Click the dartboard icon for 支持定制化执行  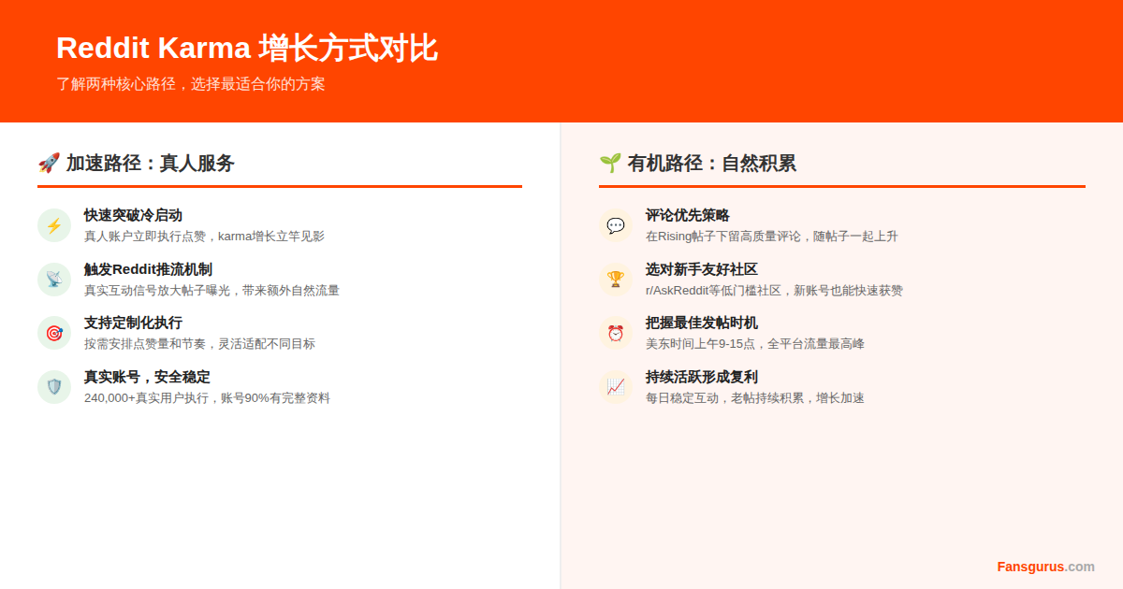[x=53, y=332]
